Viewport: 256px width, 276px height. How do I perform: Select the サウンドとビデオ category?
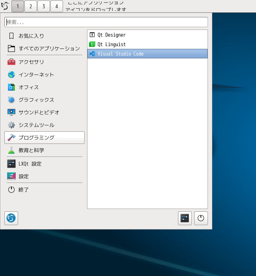click(44, 112)
